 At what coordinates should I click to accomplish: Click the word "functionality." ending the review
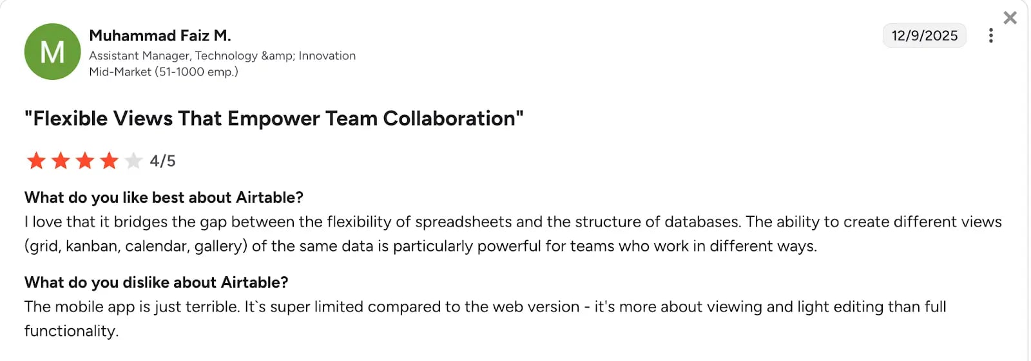(x=72, y=331)
